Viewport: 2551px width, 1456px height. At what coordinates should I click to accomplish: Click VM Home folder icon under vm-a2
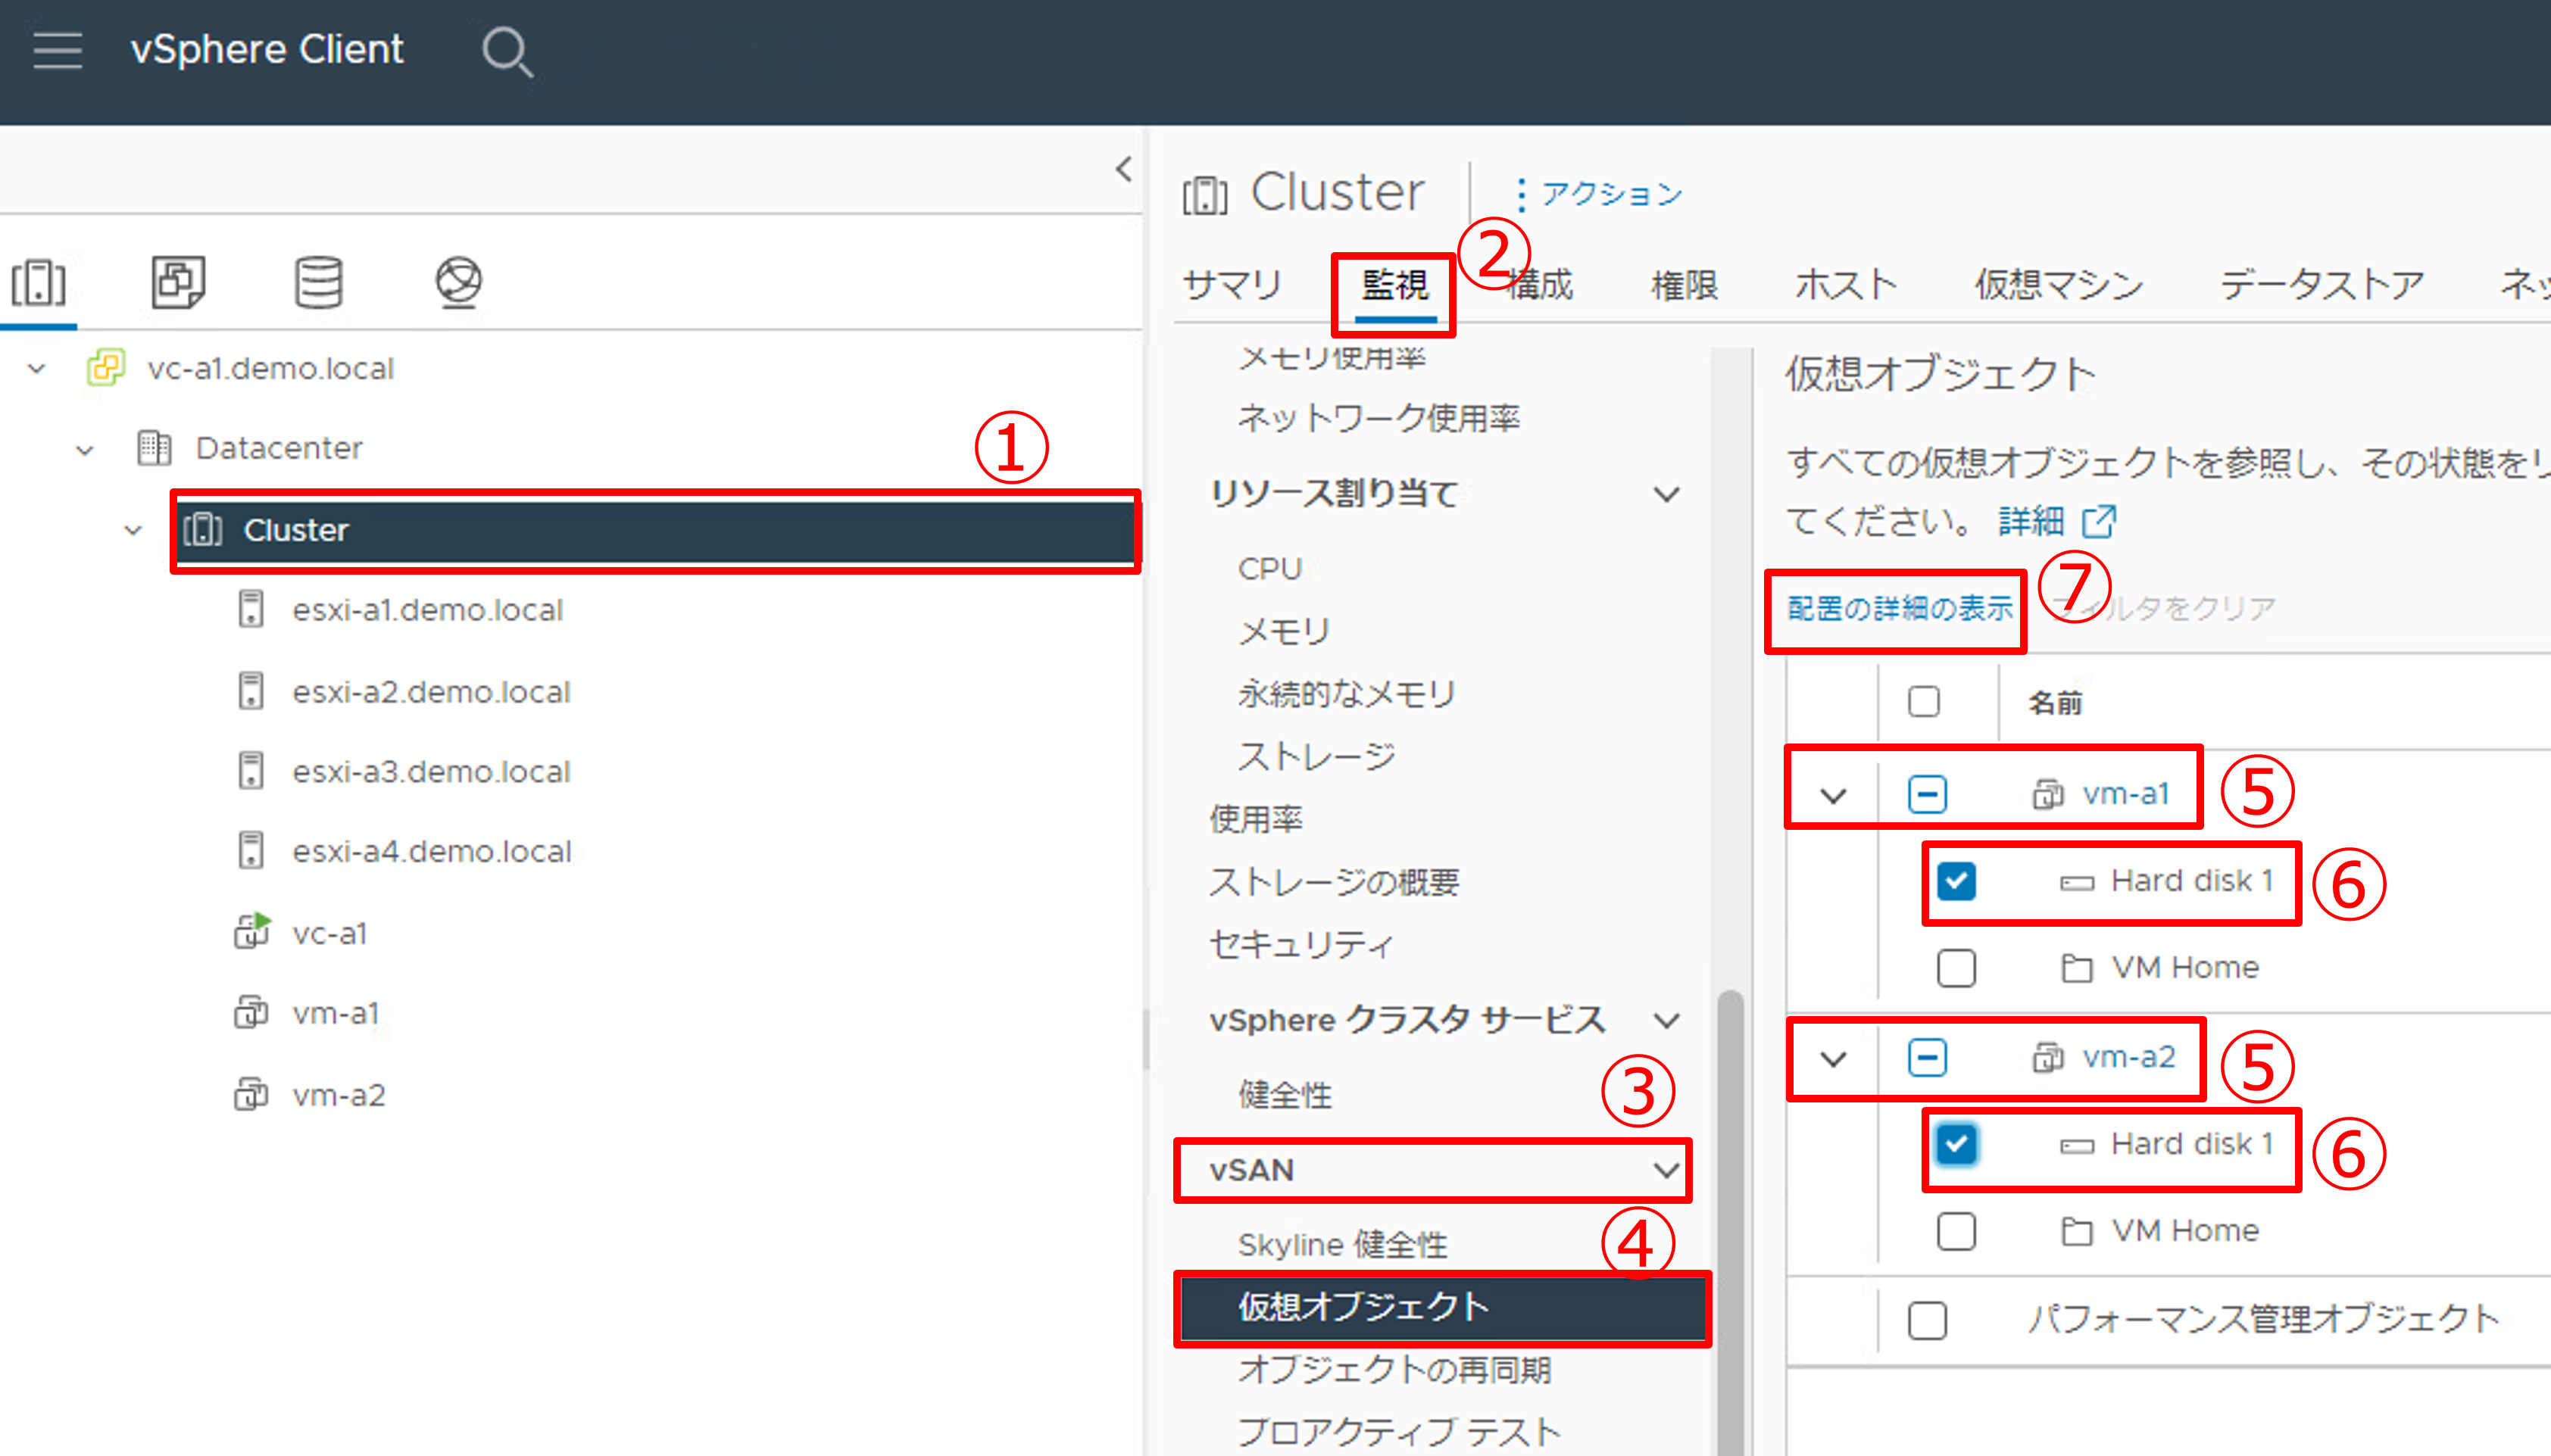(2077, 1230)
